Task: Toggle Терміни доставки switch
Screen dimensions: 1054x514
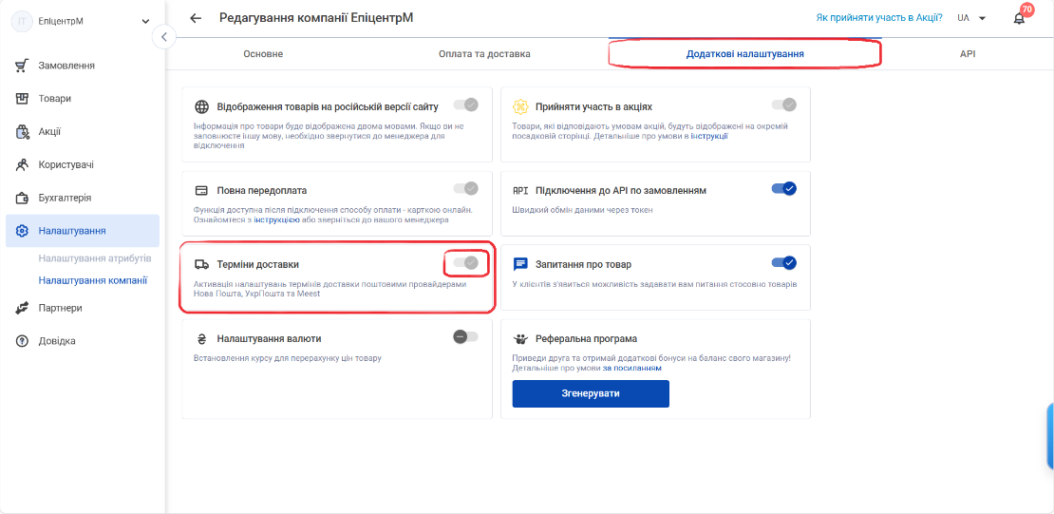Action: (x=466, y=263)
